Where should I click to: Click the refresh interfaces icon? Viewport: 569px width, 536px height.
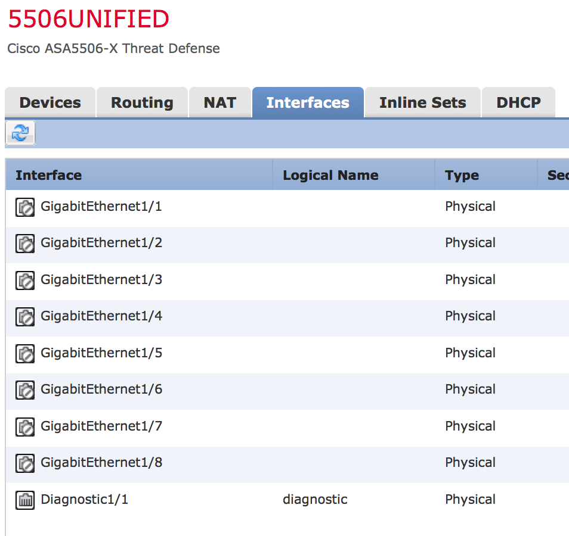[x=20, y=133]
